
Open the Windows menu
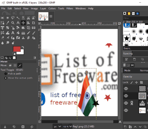coord(81,9)
